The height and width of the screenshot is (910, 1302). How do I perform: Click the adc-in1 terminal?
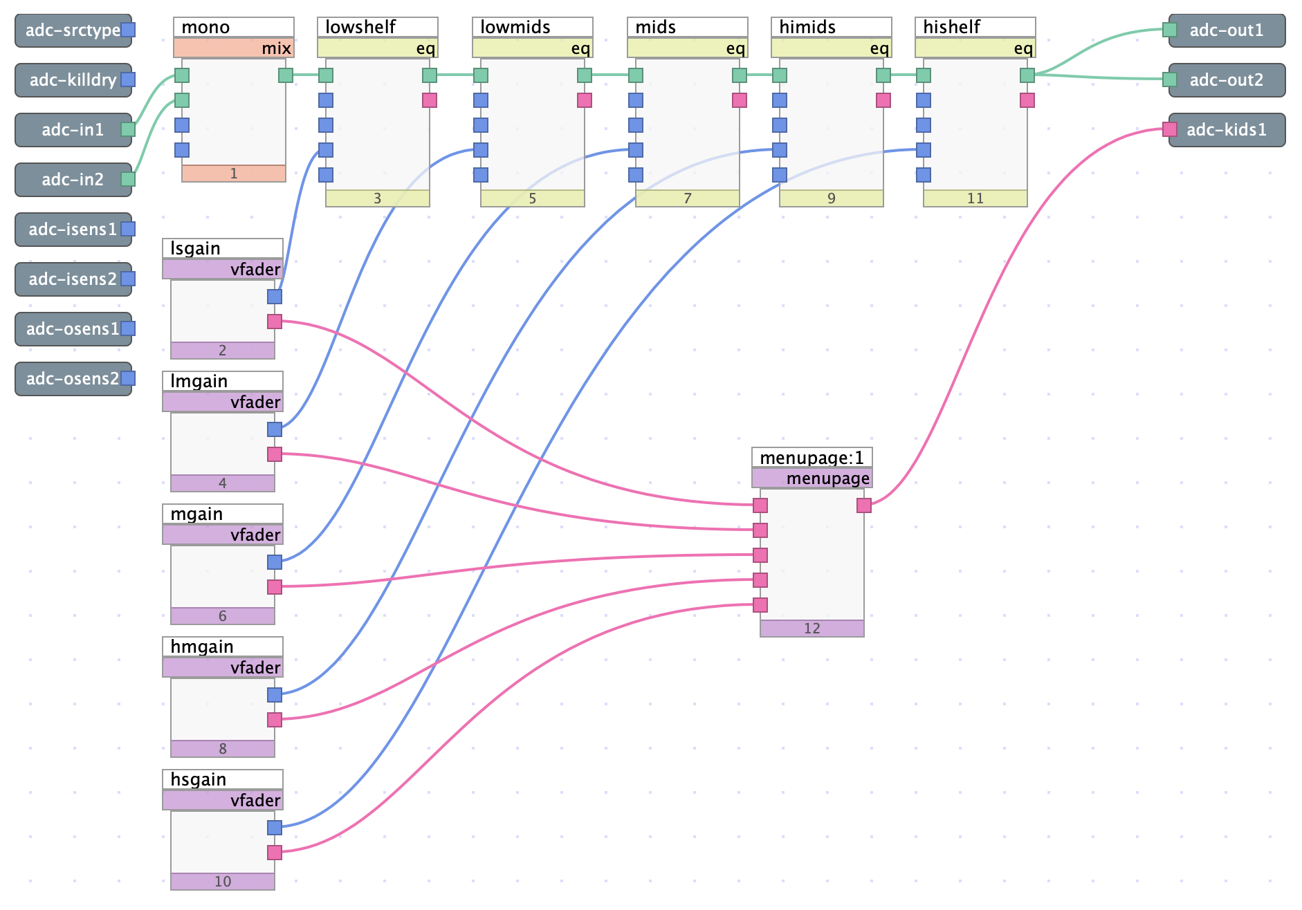coord(73,130)
